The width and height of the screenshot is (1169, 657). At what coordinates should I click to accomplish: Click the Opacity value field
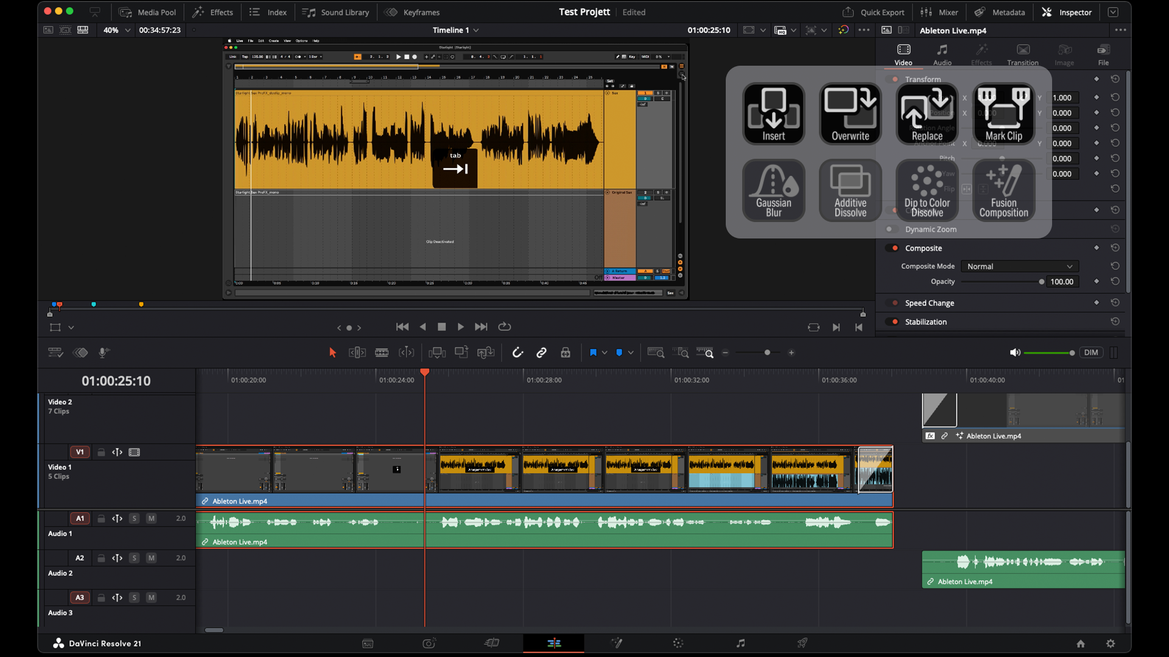click(1062, 282)
